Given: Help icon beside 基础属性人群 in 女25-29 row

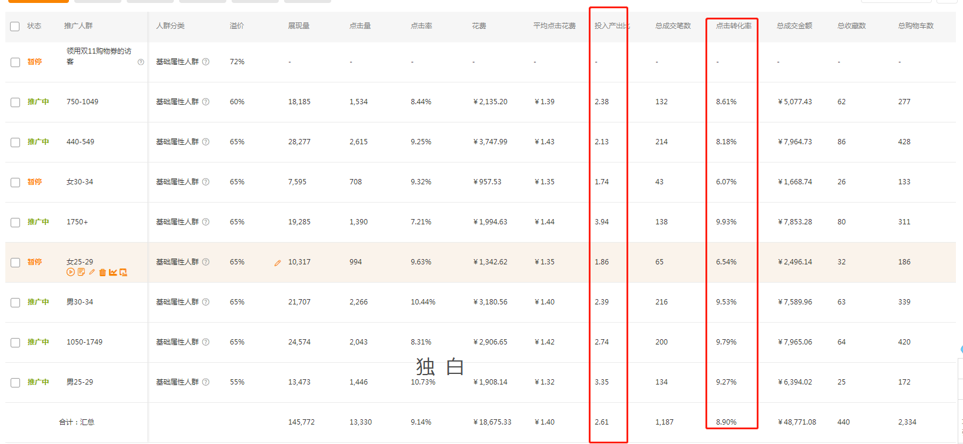Looking at the screenshot, I should [x=206, y=262].
